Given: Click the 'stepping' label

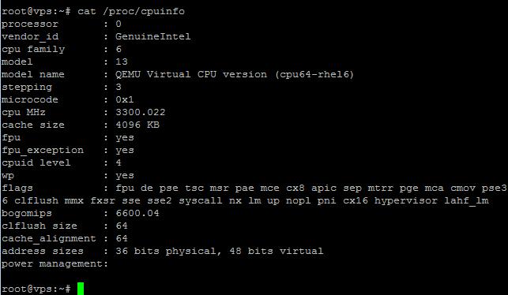Looking at the screenshot, I should [27, 88].
